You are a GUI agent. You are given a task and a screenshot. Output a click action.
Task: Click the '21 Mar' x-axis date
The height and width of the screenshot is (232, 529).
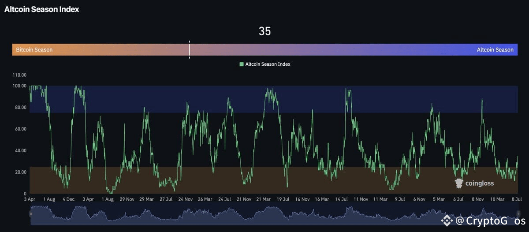tap(264, 199)
